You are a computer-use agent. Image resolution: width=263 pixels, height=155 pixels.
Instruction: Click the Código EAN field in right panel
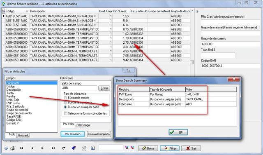tap(230, 66)
